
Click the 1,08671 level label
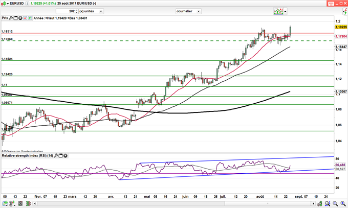point(7,103)
